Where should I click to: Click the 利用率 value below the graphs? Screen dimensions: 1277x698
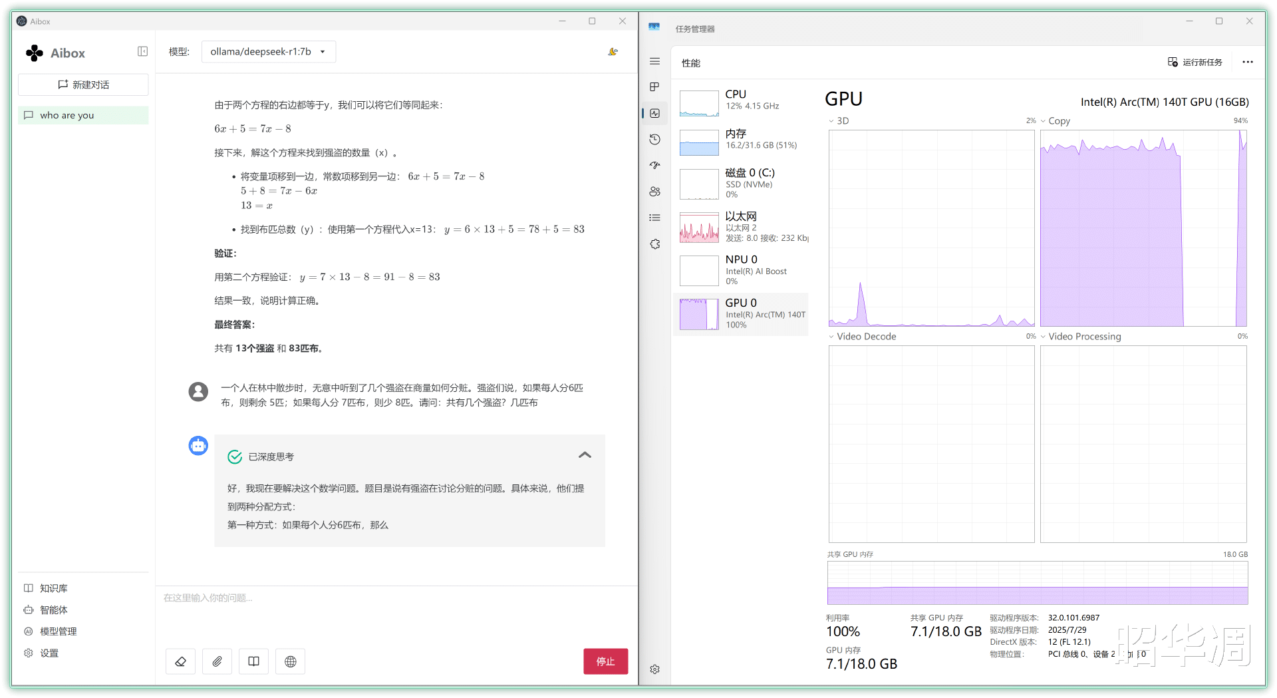[843, 631]
